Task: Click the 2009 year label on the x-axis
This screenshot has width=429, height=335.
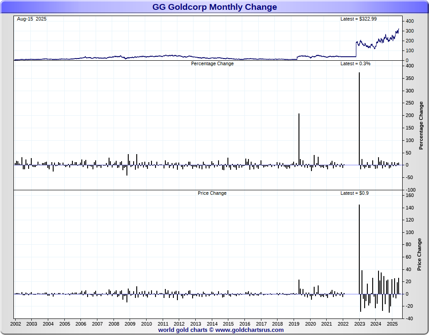Action: pyautogui.click(x=130, y=324)
